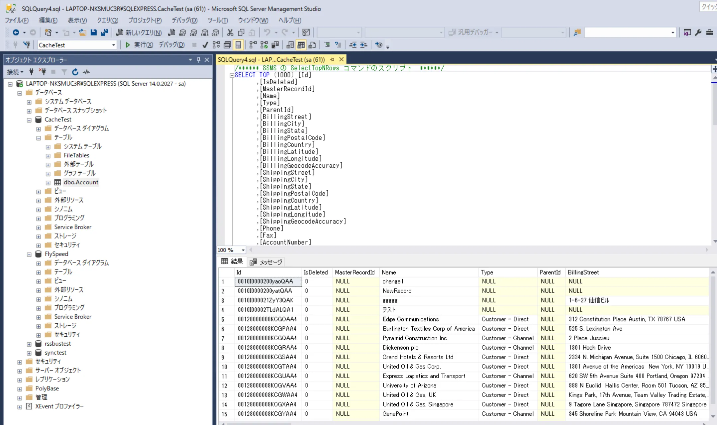Click the parse query checkmark icon

coord(205,45)
